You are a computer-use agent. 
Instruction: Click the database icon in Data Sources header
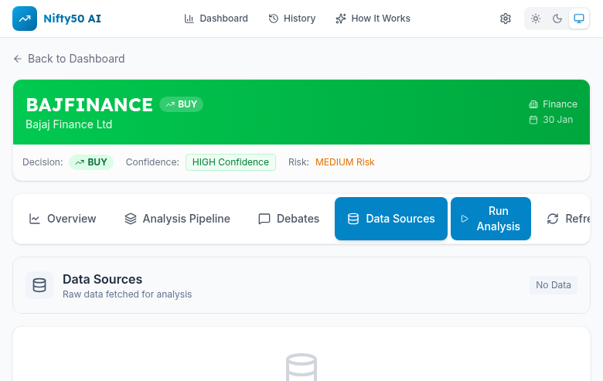[39, 285]
